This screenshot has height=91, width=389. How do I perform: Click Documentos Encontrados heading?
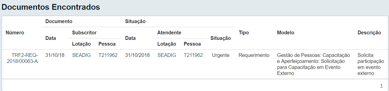point(51,7)
